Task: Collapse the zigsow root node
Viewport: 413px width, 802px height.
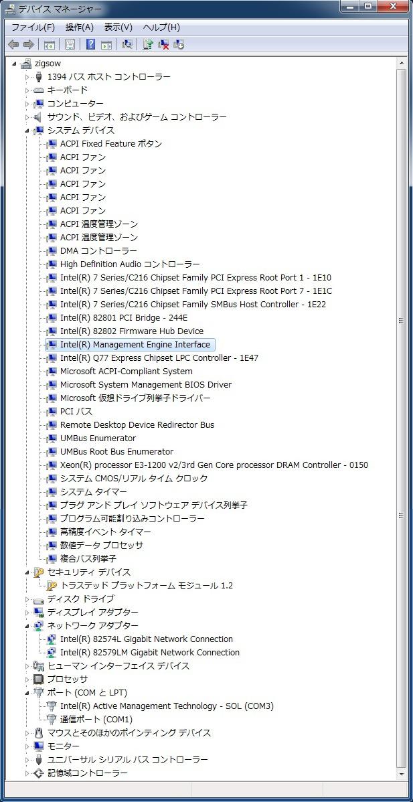Action: 15,64
